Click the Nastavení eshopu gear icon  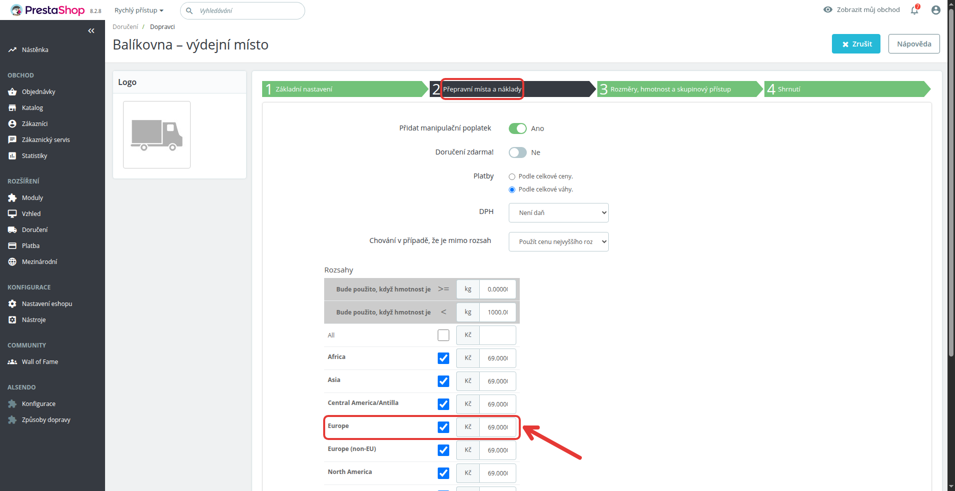click(x=13, y=304)
